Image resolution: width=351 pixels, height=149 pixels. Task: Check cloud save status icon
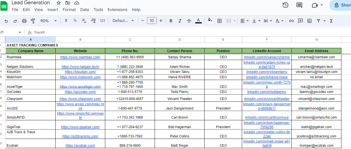(x=76, y=3)
